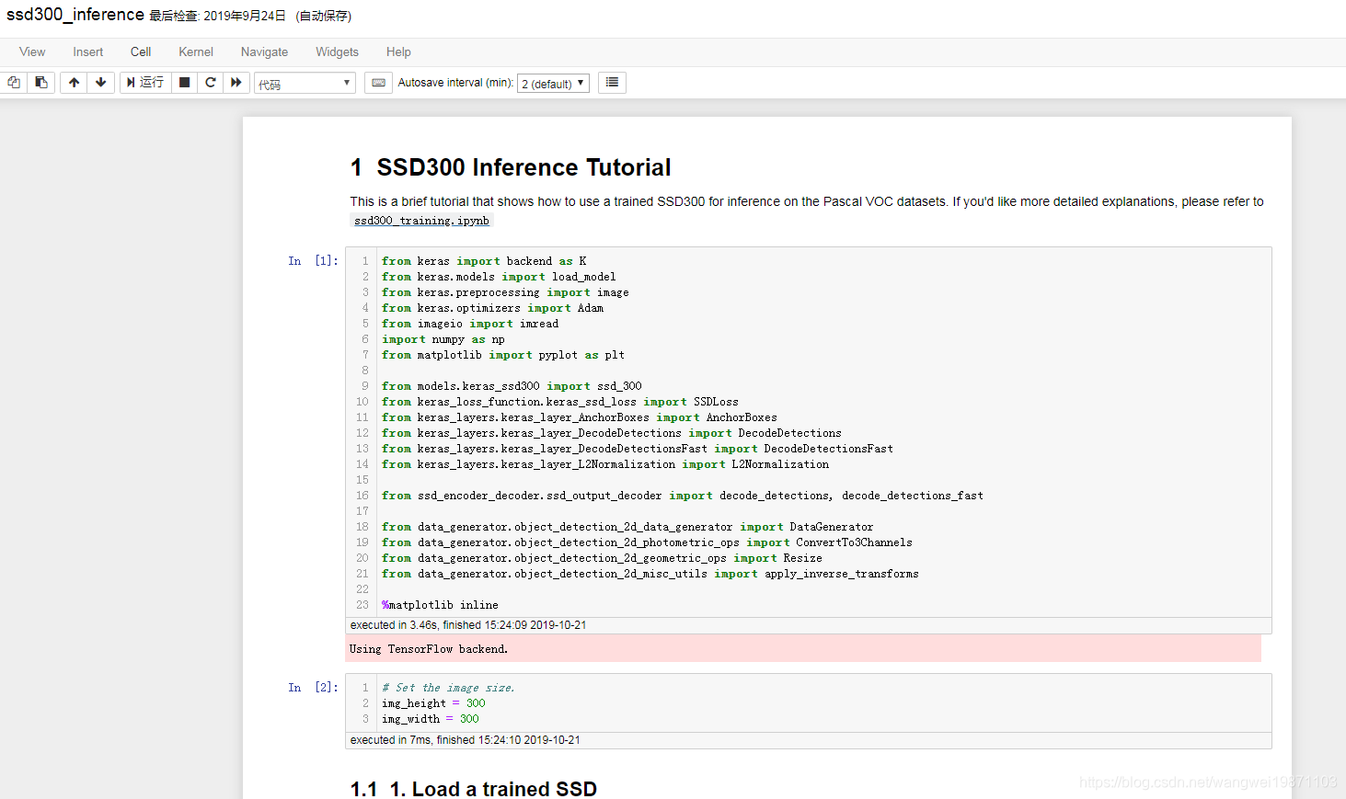Image resolution: width=1346 pixels, height=799 pixels.
Task: Click the '1. Load a trained SSD' heading
Action: (474, 789)
